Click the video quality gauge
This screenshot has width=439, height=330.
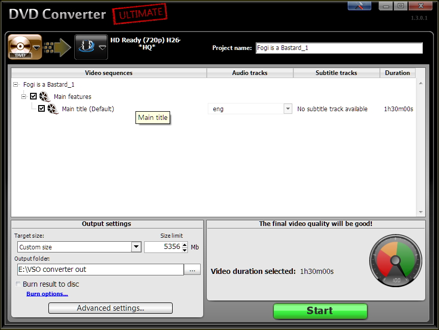click(395, 261)
